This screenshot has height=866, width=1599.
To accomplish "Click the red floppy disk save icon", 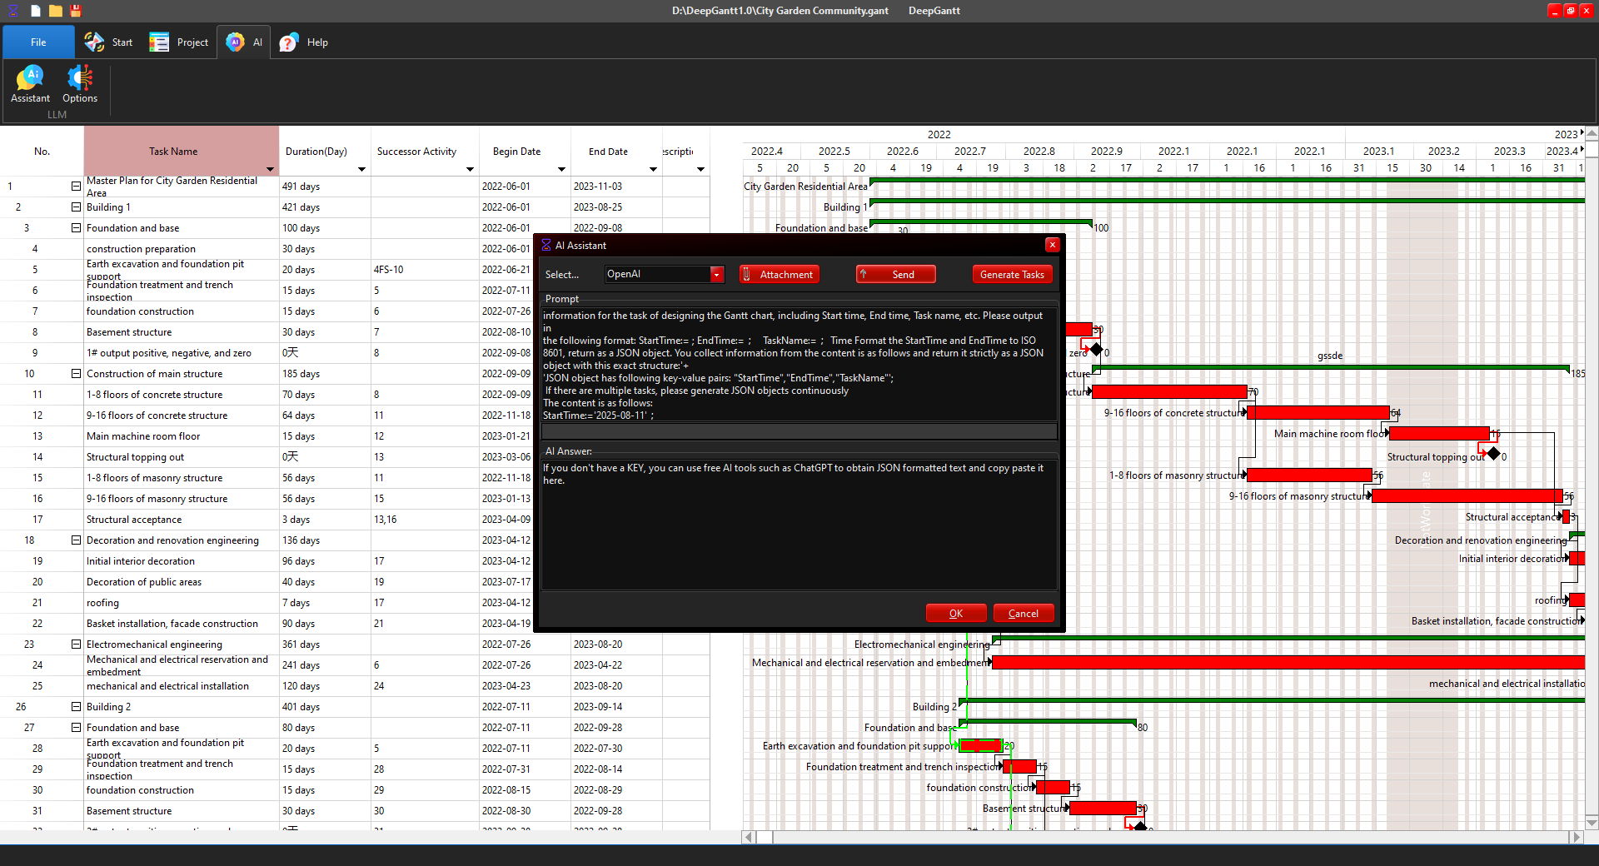I will pyautogui.click(x=76, y=11).
